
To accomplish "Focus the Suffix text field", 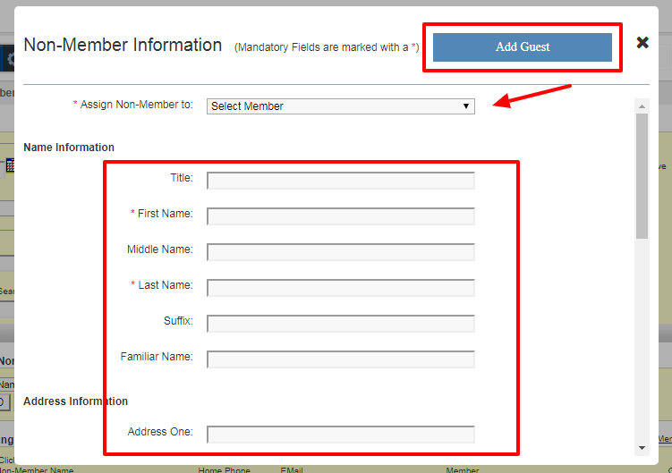I will 341,324.
